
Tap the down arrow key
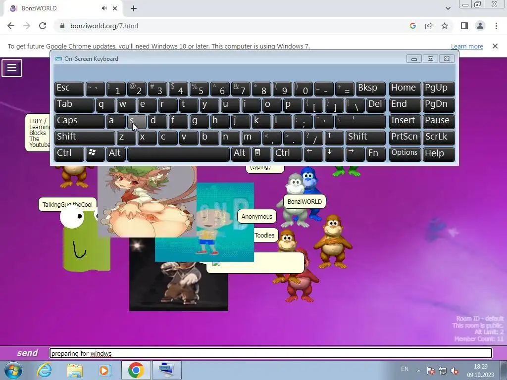[x=334, y=153]
